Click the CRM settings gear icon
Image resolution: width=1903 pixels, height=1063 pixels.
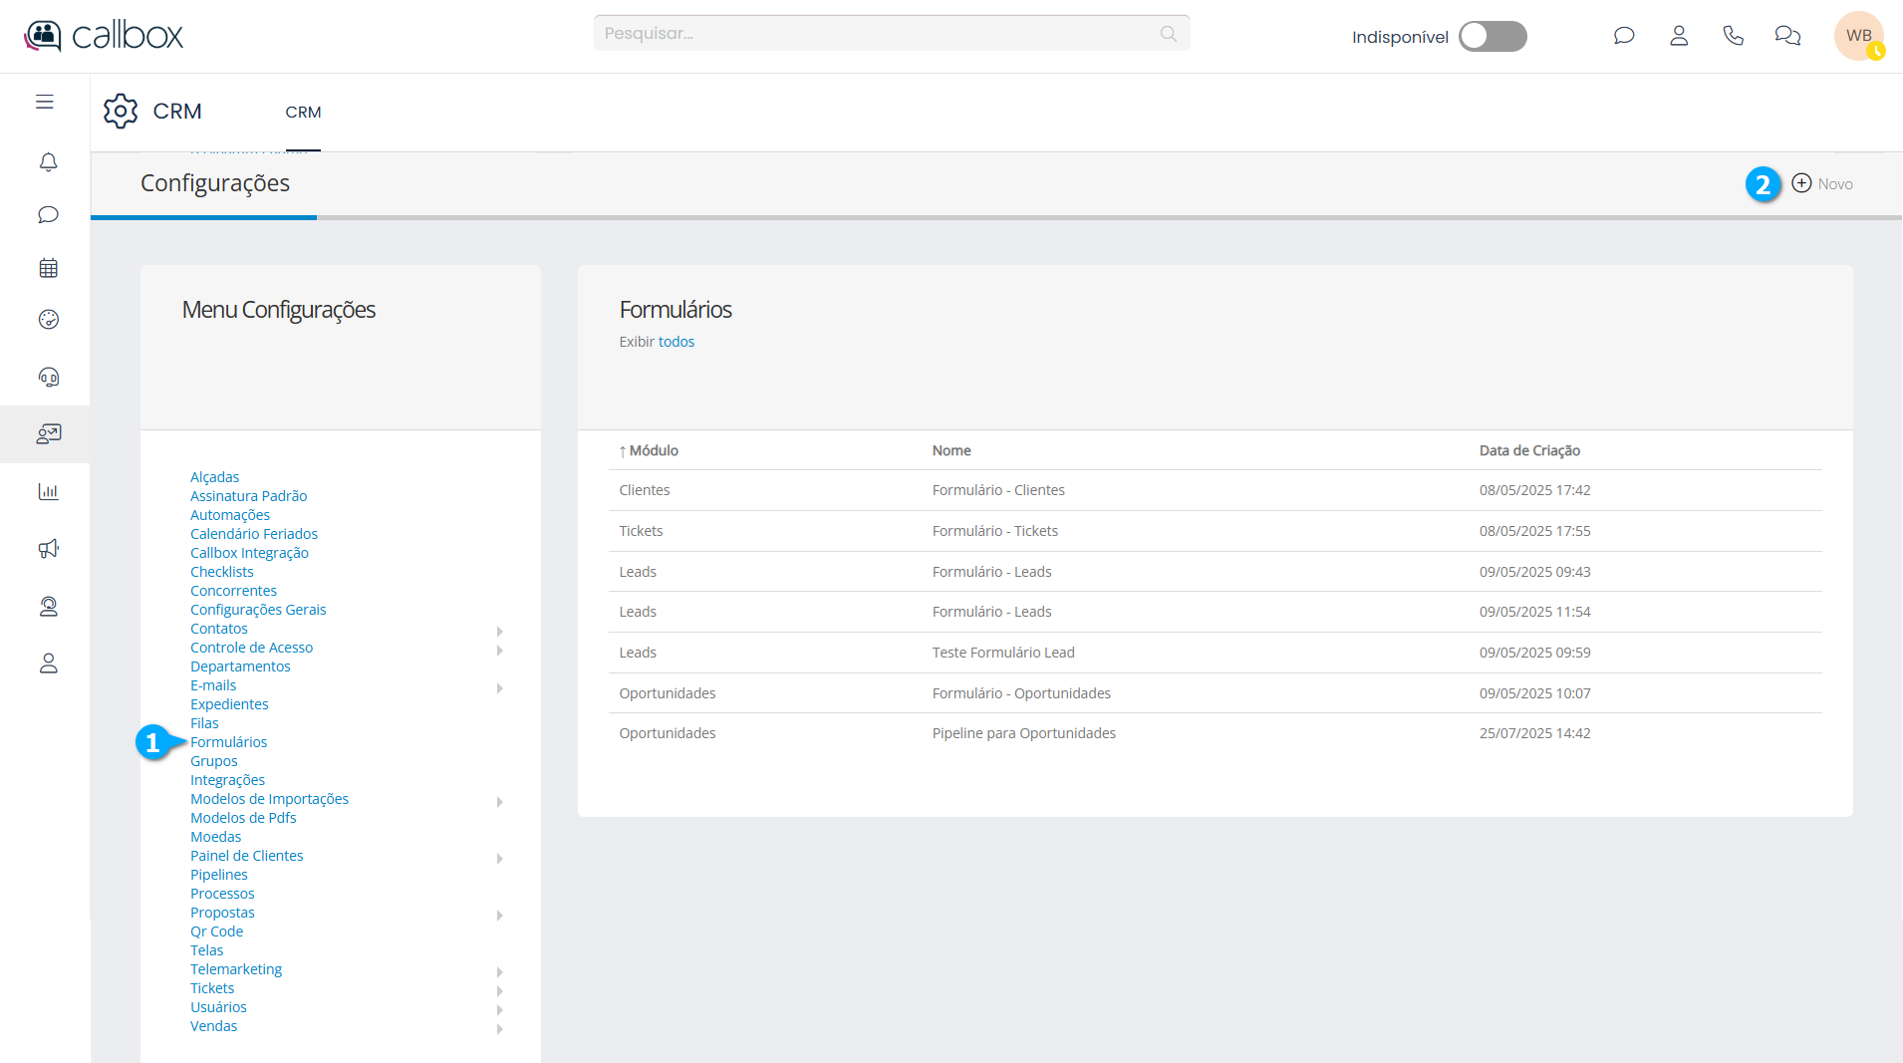point(121,112)
